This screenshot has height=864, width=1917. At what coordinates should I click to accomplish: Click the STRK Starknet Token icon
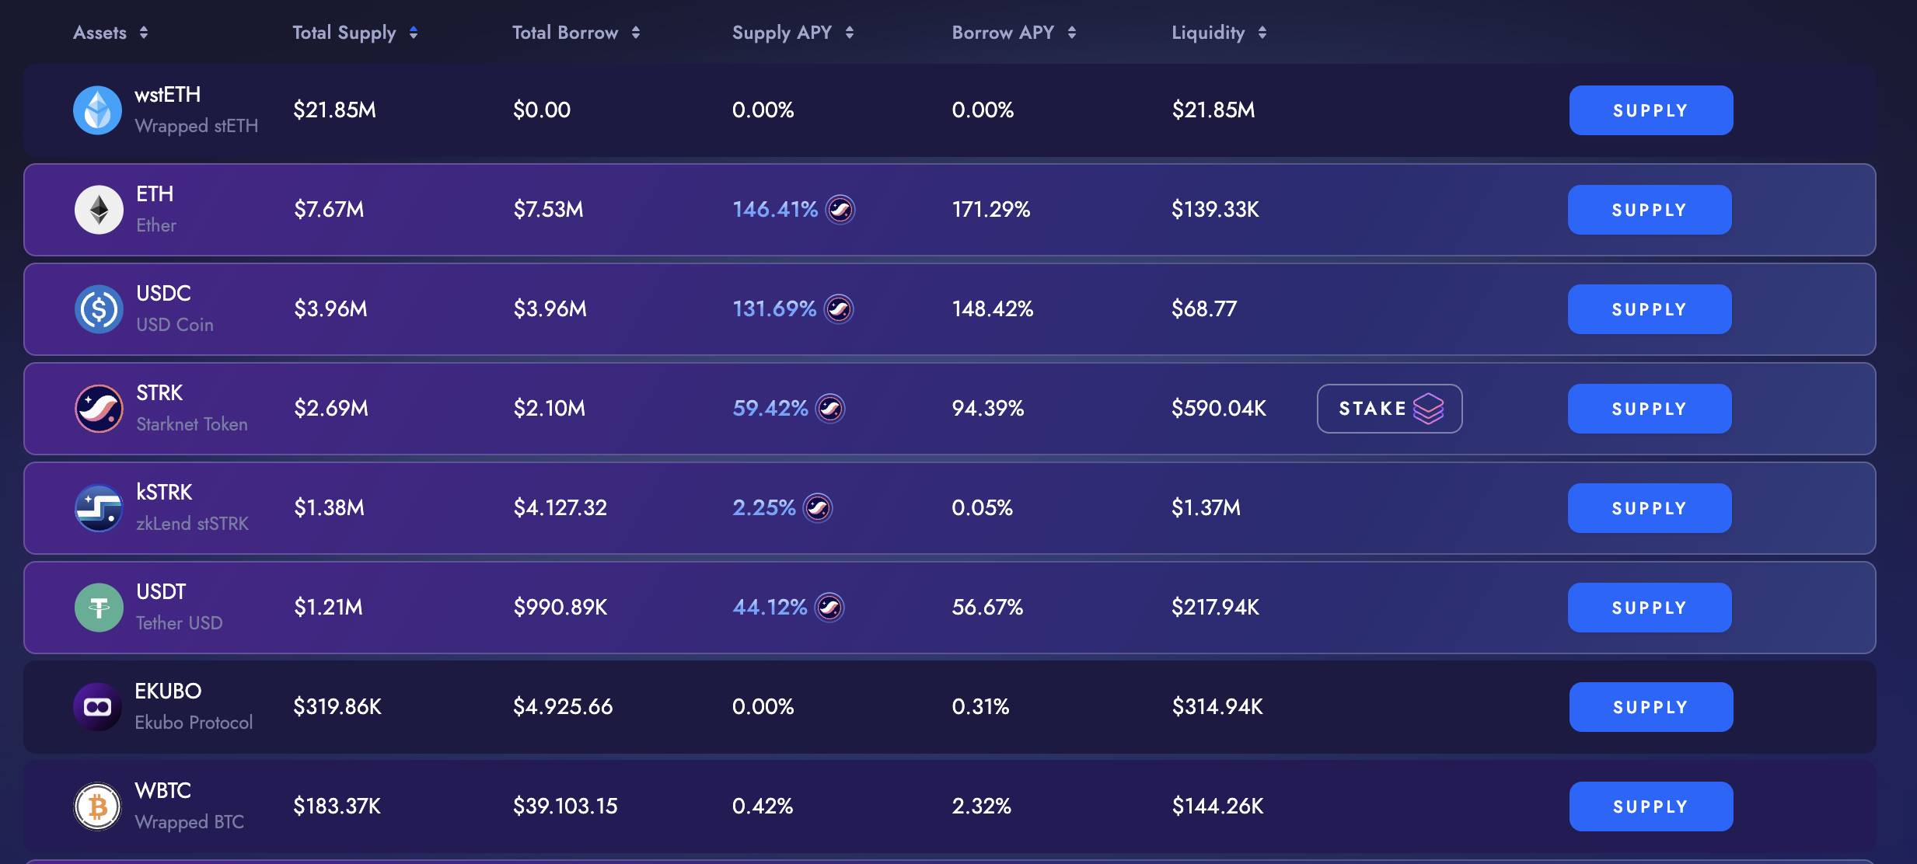pyautogui.click(x=99, y=409)
